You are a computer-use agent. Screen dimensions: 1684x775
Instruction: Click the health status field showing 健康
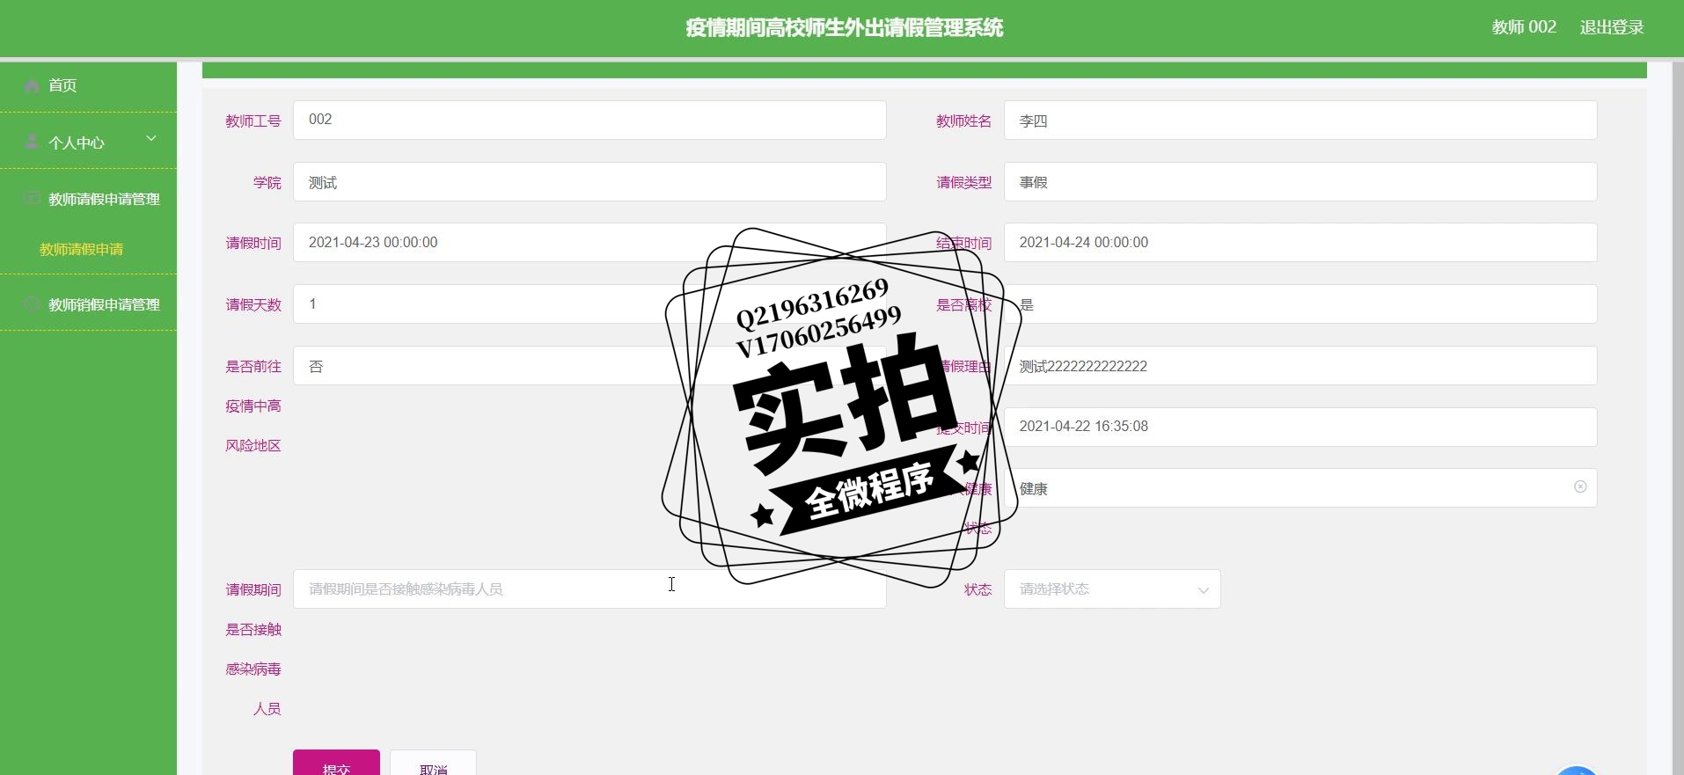point(1300,487)
